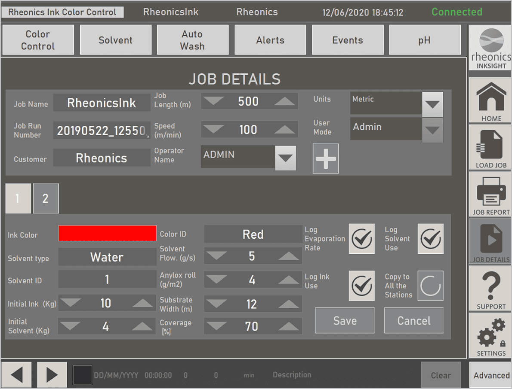Go to the Home screen icon

pos(491,100)
